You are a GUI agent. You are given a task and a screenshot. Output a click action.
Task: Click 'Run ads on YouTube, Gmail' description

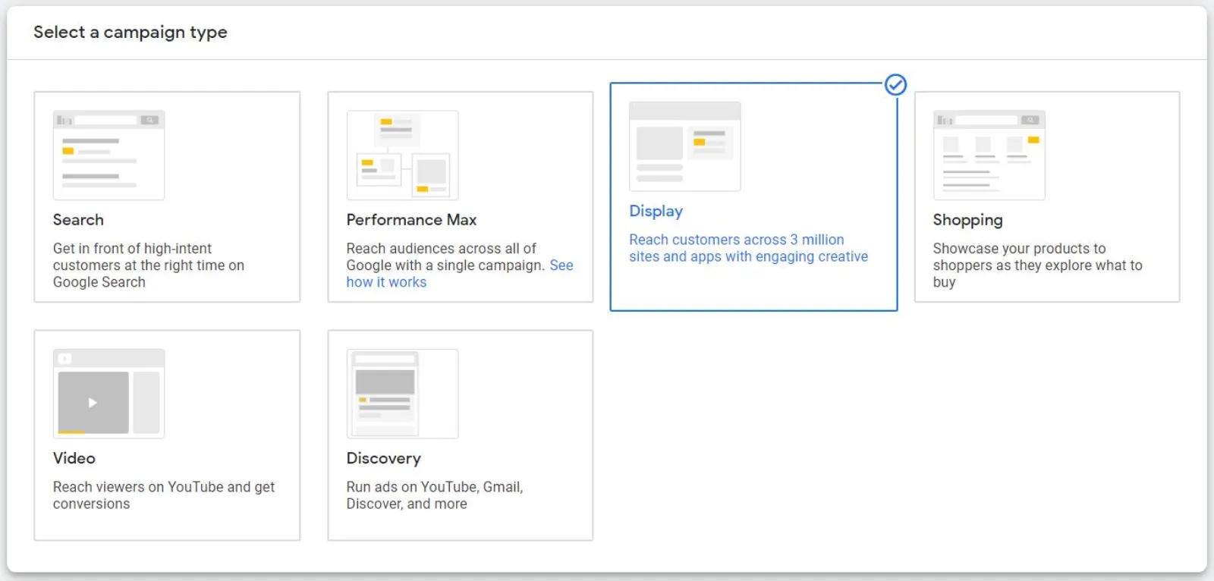pyautogui.click(x=435, y=495)
